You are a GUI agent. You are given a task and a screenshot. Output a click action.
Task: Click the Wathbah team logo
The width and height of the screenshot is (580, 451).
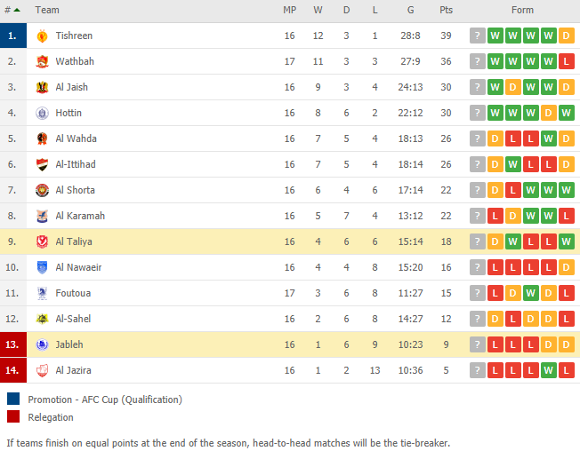click(x=42, y=61)
